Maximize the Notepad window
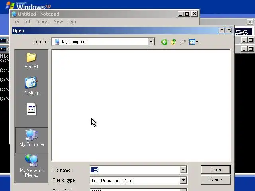 187,14
